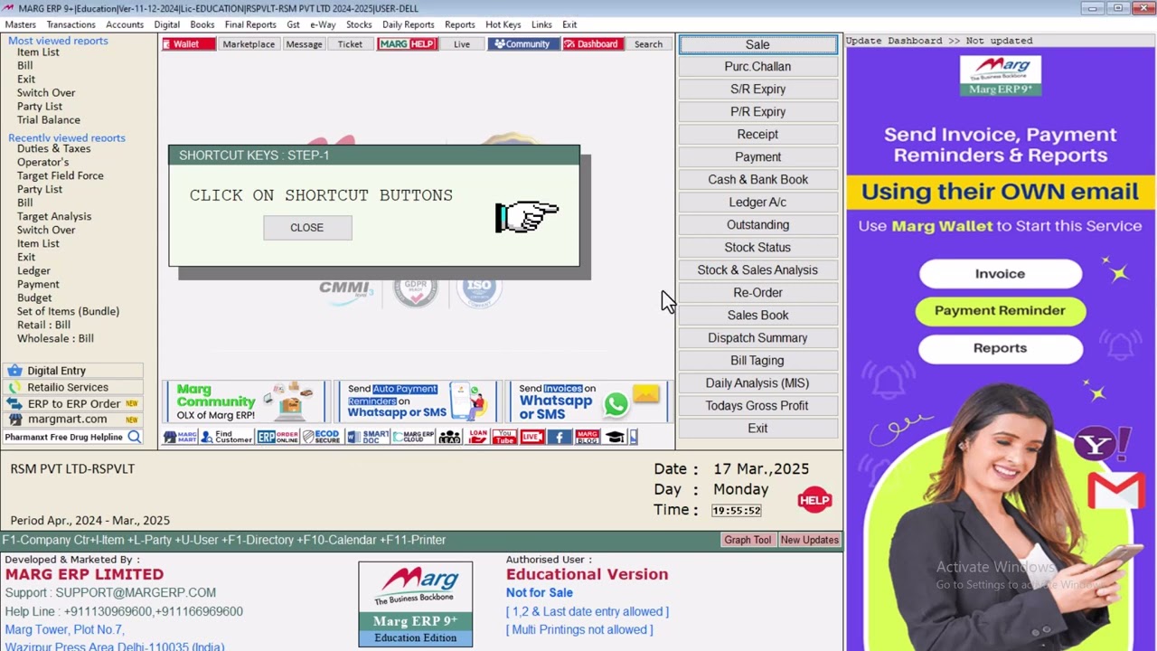Open the Loan icon
Screen dimensions: 1157x651
point(478,437)
